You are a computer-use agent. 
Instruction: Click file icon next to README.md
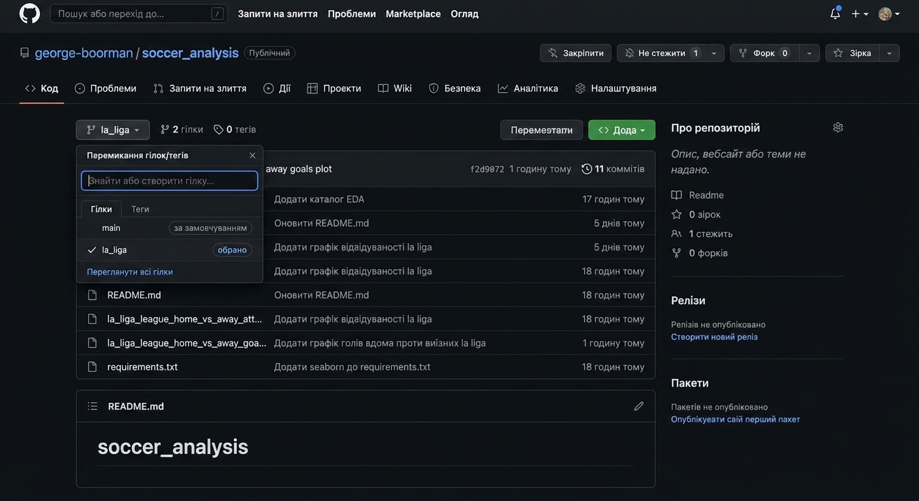[x=93, y=295]
